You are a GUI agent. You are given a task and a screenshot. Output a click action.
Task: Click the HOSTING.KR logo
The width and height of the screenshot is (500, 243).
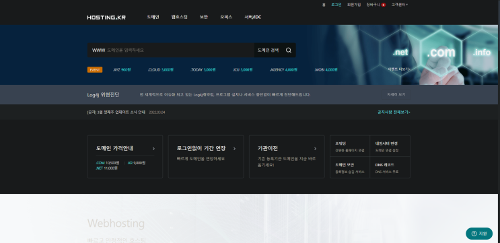[106, 18]
